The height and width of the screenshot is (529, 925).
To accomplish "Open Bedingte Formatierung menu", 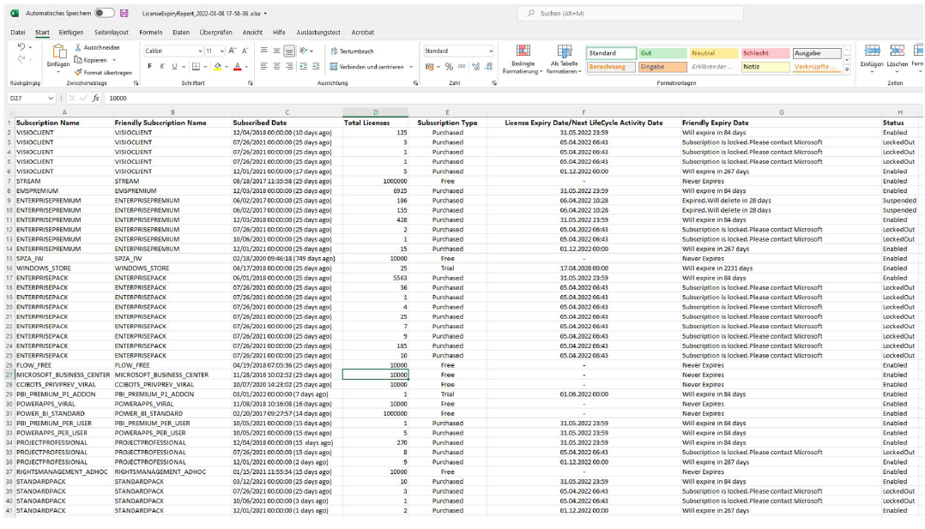I will coord(523,59).
